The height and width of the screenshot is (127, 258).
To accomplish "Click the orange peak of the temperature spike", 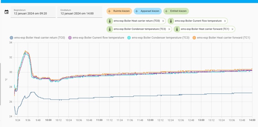I will (25, 51).
